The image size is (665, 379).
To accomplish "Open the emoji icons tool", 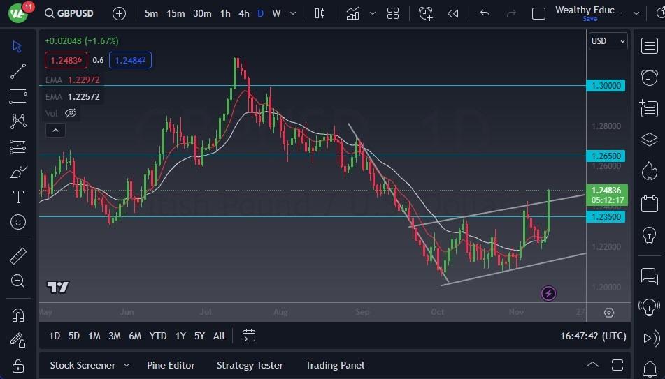I will pyautogui.click(x=17, y=222).
